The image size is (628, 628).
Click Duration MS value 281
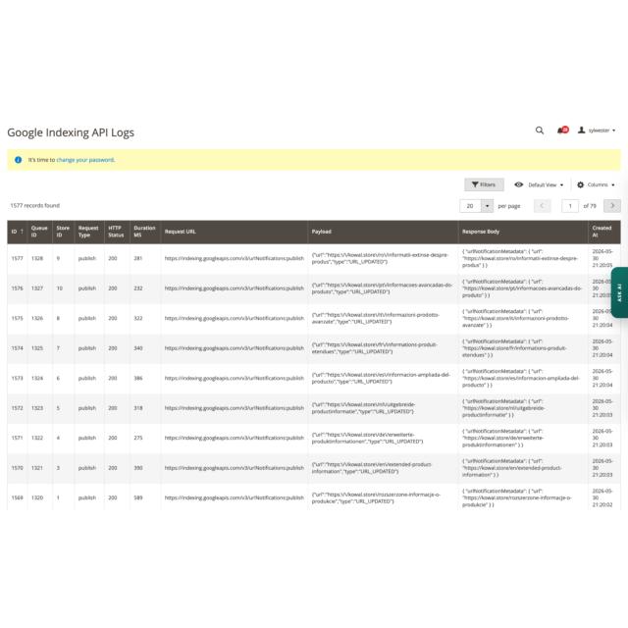pyautogui.click(x=138, y=258)
